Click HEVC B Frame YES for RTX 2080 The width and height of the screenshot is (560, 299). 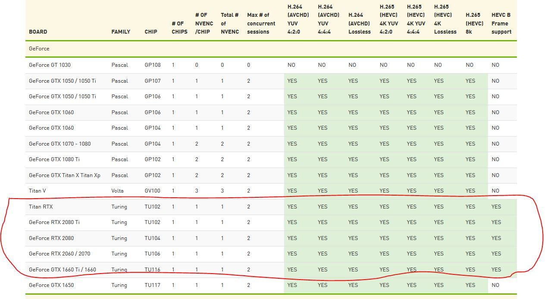click(496, 238)
